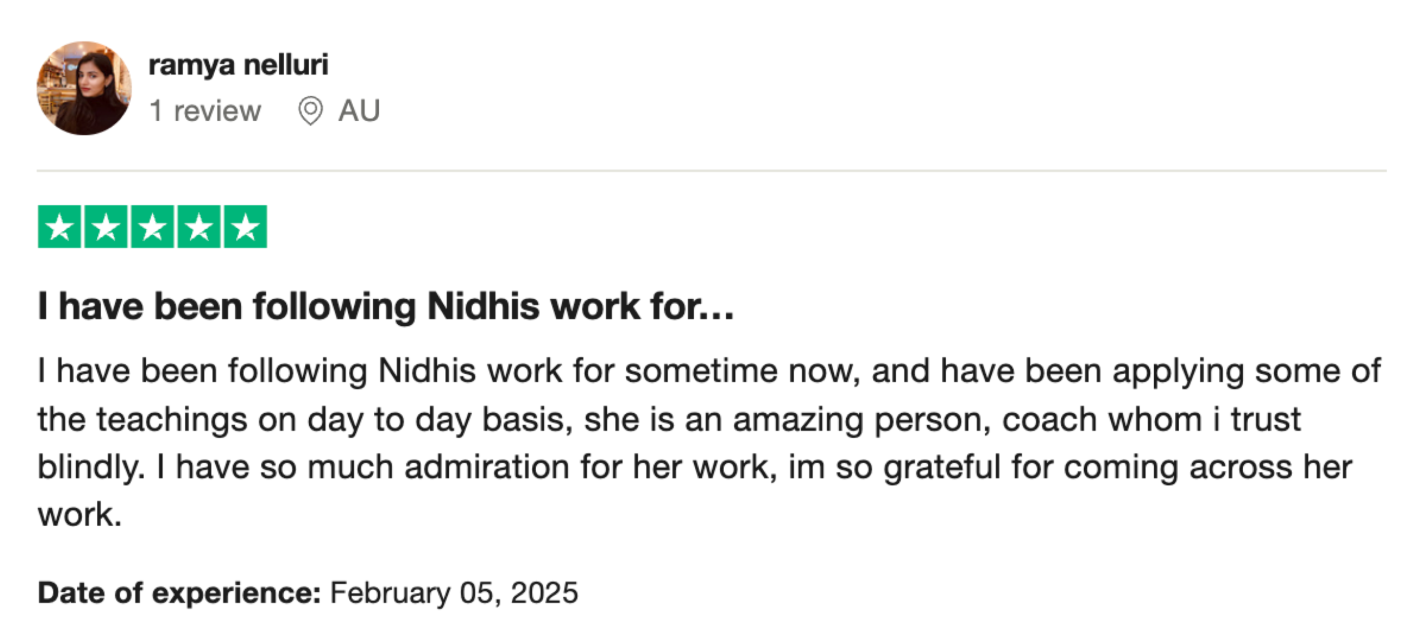Click the word "grateful" in the review body
The image size is (1424, 634).
tap(942, 467)
